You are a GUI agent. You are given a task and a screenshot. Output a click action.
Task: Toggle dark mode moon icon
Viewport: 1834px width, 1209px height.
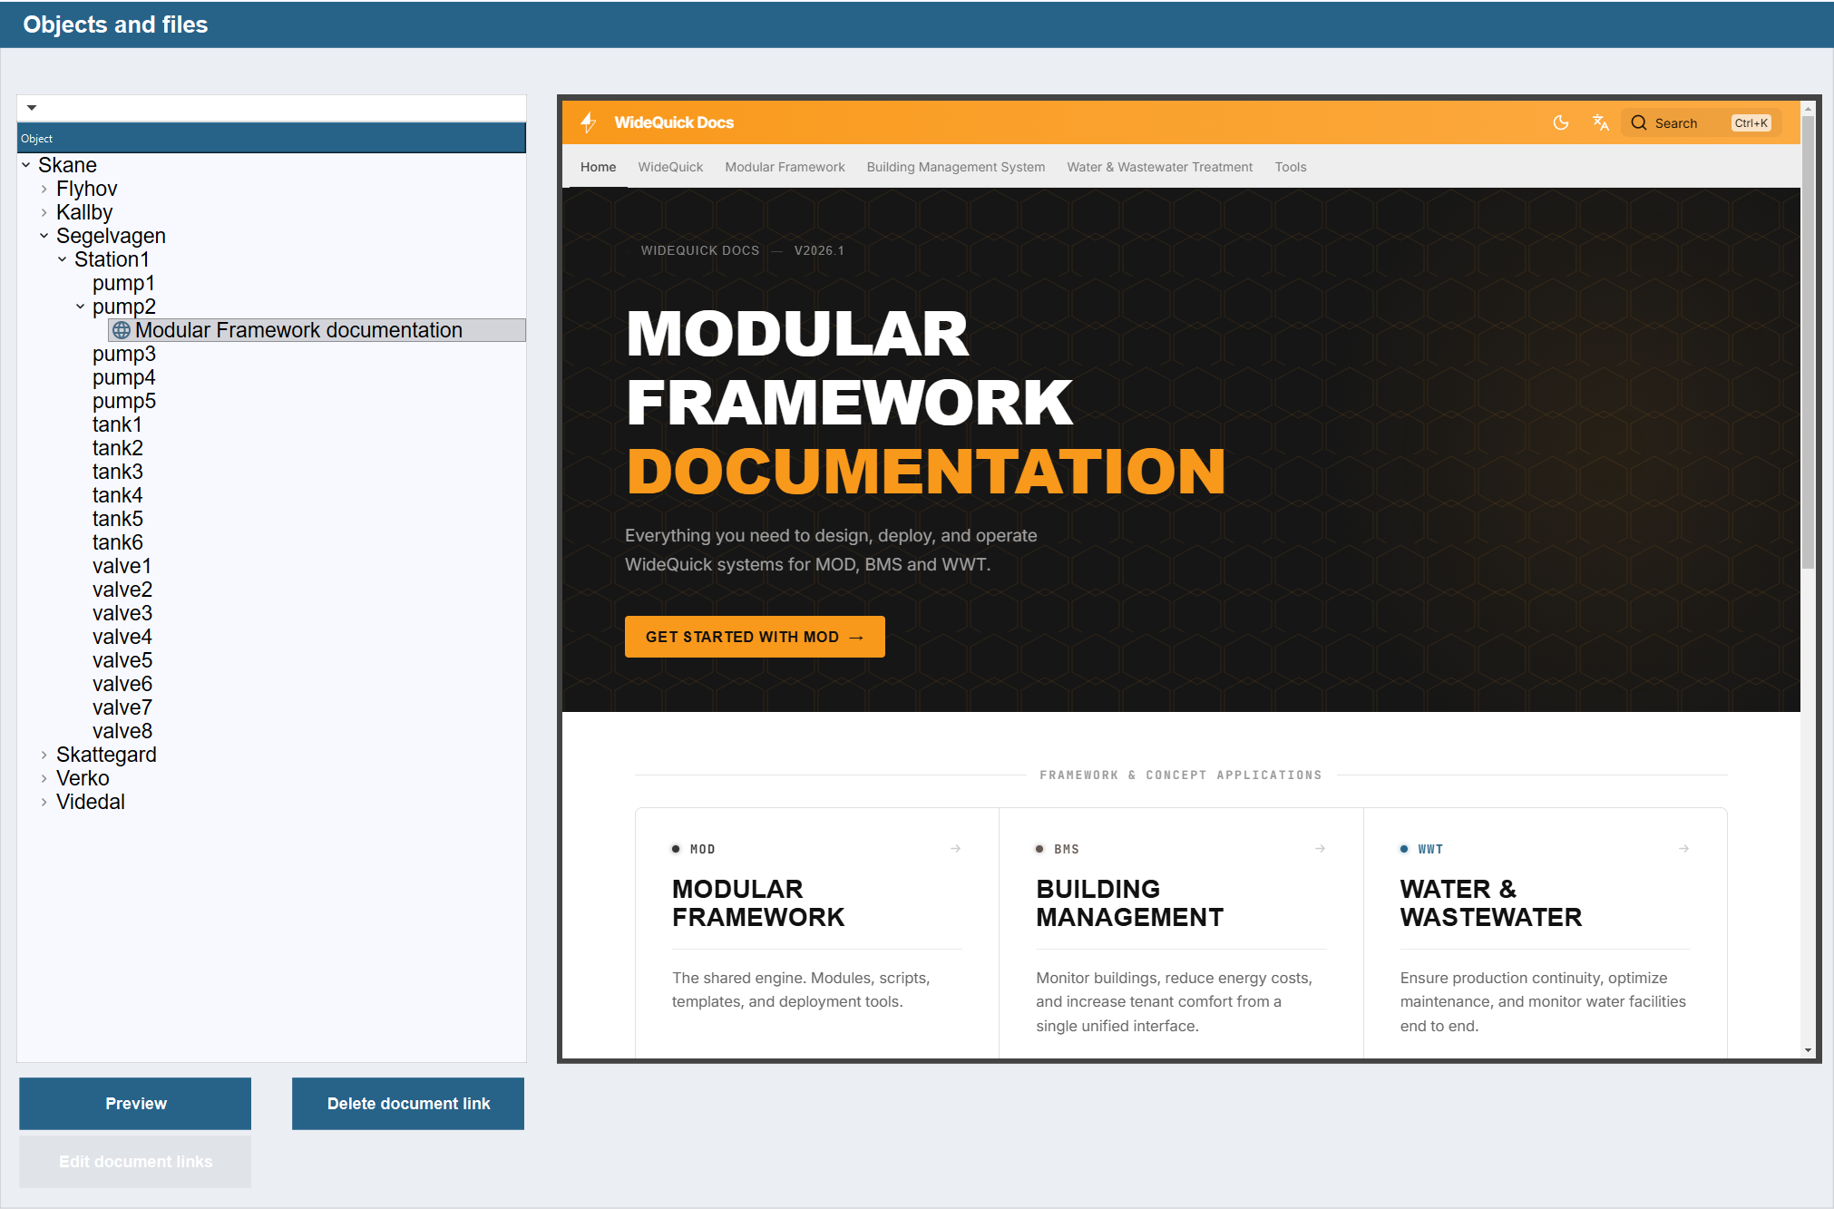tap(1561, 122)
